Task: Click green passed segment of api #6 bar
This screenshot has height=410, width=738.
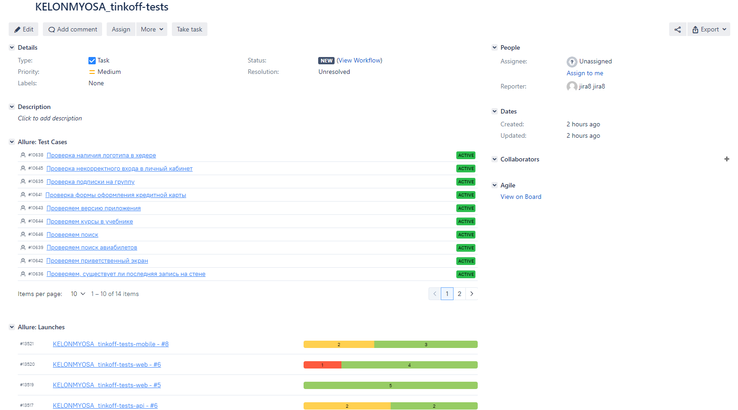Action: [x=434, y=406]
